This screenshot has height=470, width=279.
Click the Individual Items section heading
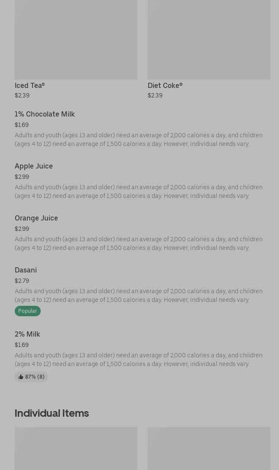coord(52,413)
